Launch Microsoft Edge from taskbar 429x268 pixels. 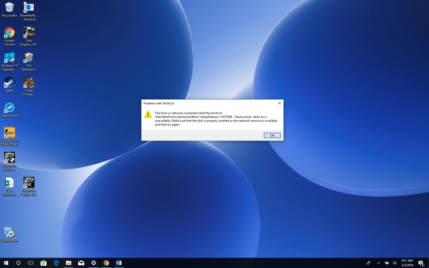tap(56, 263)
